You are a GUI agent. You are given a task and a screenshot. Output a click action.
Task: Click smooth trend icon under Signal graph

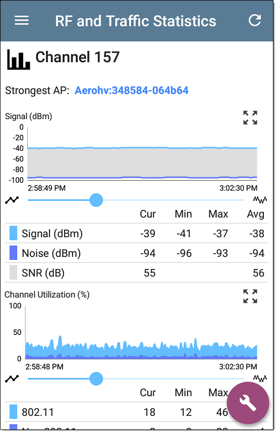pyautogui.click(x=12, y=200)
